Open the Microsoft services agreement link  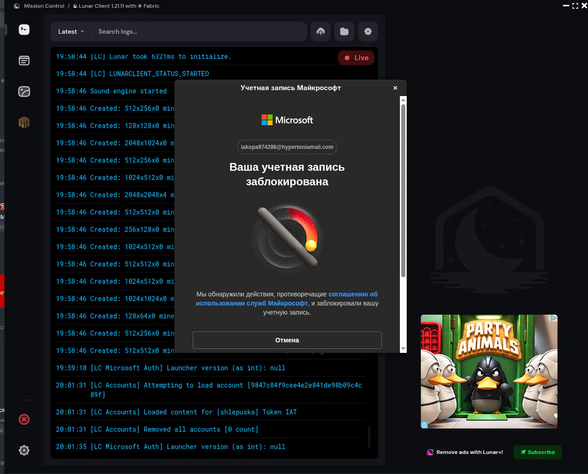point(287,299)
